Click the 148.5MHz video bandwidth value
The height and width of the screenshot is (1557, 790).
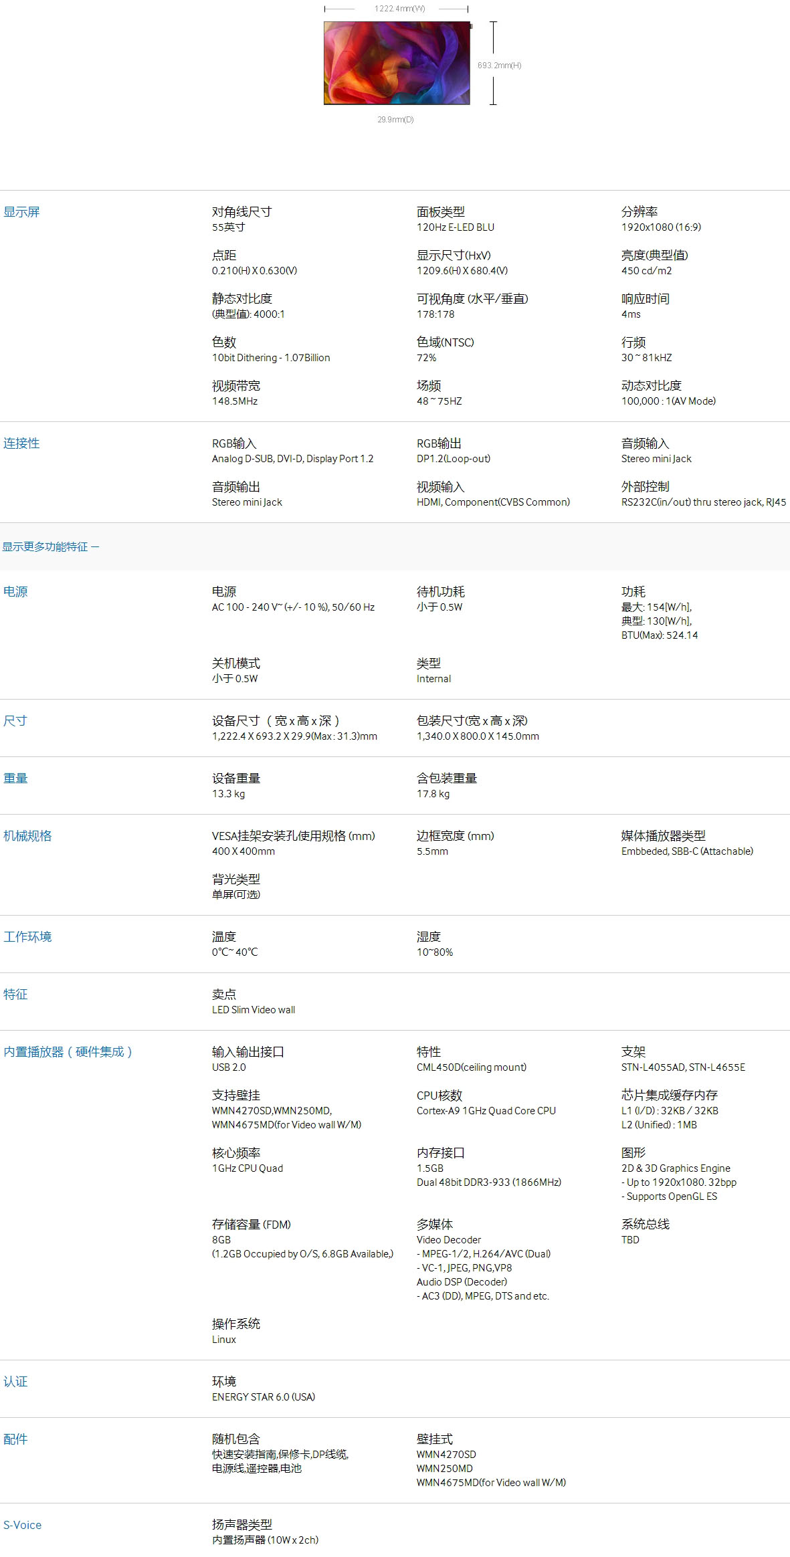[x=235, y=401]
